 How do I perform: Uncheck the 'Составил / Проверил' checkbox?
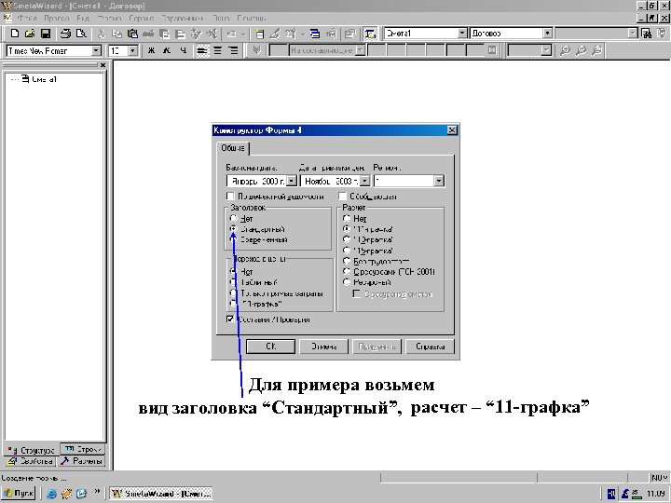(230, 319)
